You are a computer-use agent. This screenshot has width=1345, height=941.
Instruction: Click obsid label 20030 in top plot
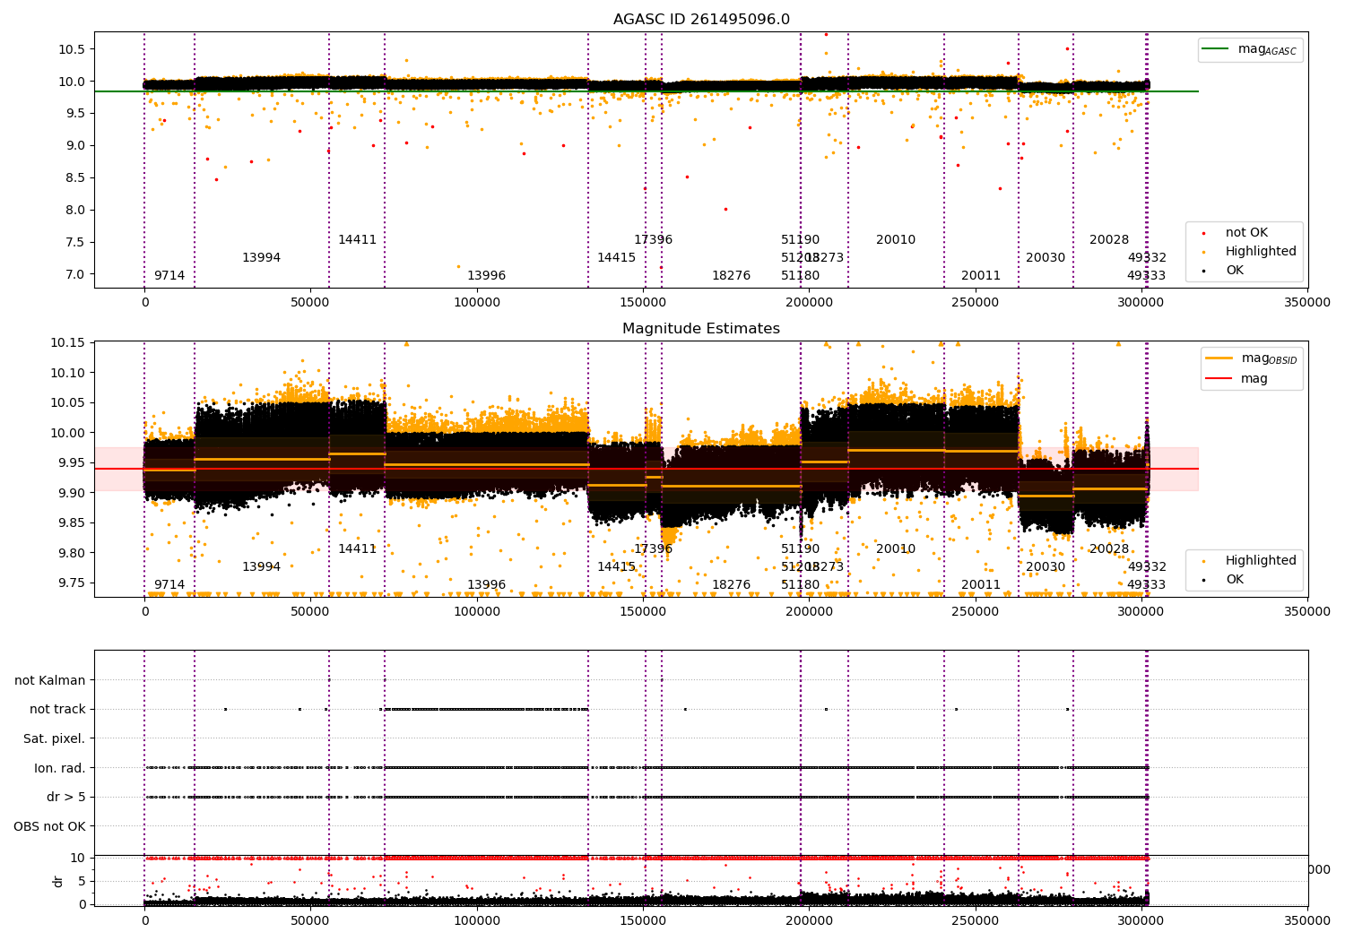click(x=1046, y=258)
